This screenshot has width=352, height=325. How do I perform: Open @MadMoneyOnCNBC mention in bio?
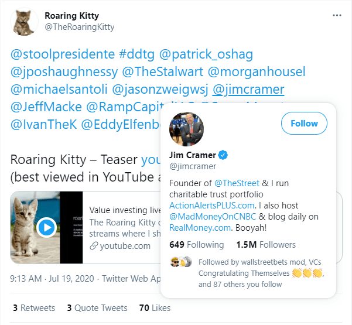pyautogui.click(x=213, y=217)
